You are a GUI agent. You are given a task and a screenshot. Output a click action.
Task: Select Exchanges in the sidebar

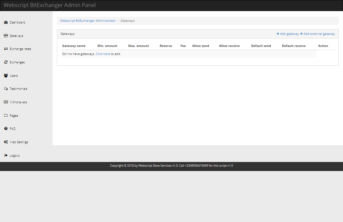click(17, 62)
